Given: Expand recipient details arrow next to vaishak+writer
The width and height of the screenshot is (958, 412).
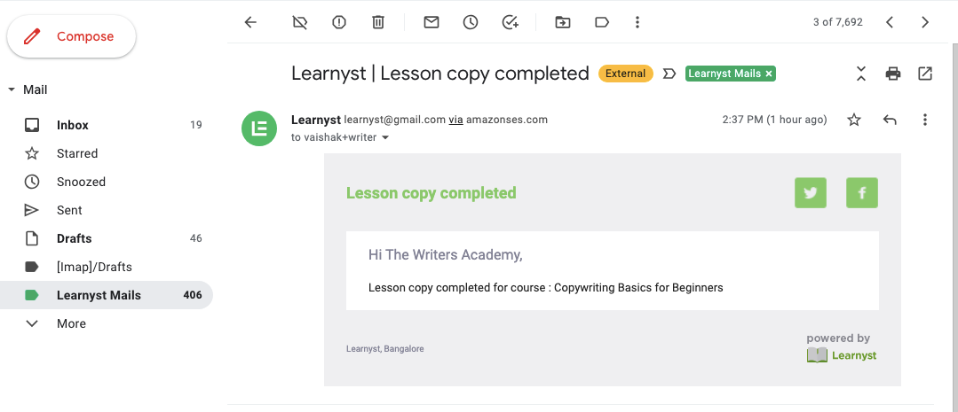Looking at the screenshot, I should pos(385,137).
